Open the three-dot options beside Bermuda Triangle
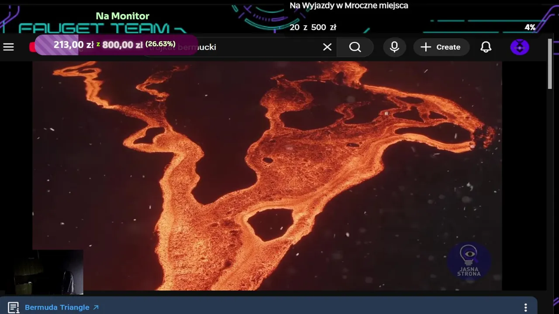Viewport: 559px width, 314px height. tap(526, 307)
